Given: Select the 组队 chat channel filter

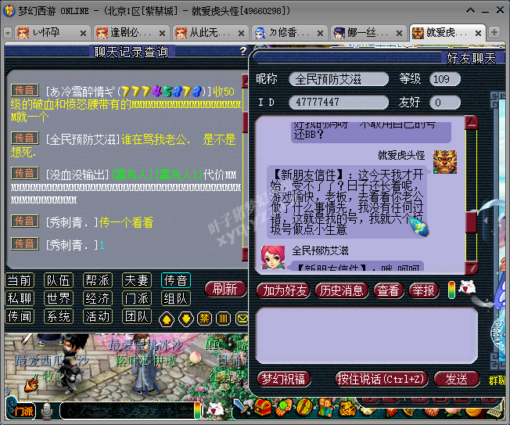Looking at the screenshot, I should pyautogui.click(x=176, y=298).
